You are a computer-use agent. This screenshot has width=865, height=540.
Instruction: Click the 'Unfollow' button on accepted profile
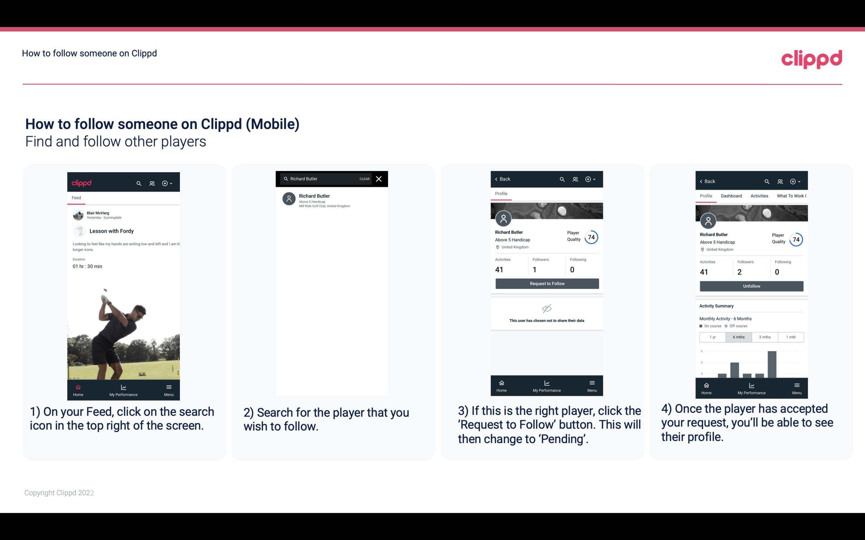pyautogui.click(x=751, y=286)
